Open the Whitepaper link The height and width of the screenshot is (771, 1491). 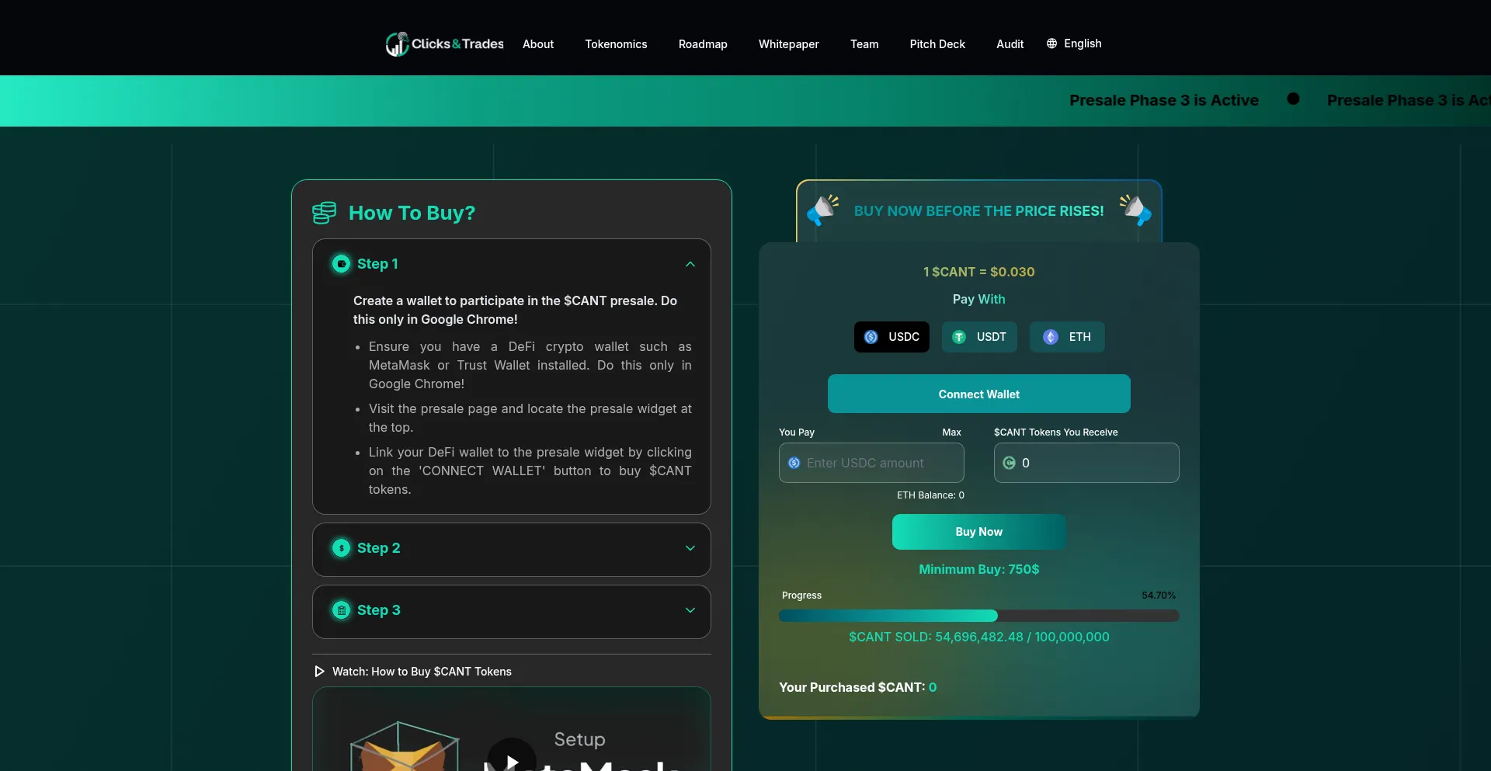(788, 44)
